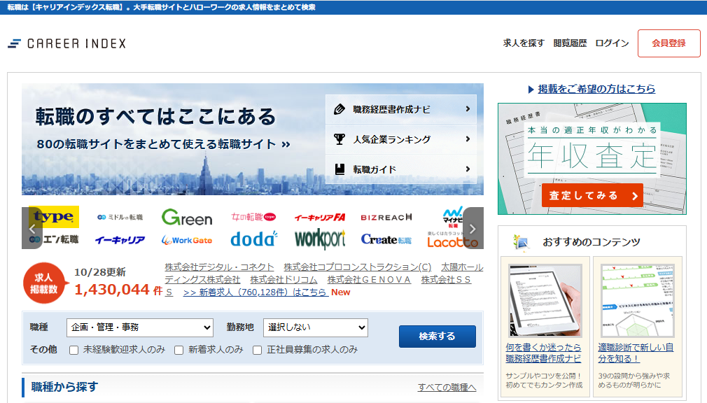Open the 職種 dropdown
Screen dimensions: 707x403
pyautogui.click(x=140, y=327)
